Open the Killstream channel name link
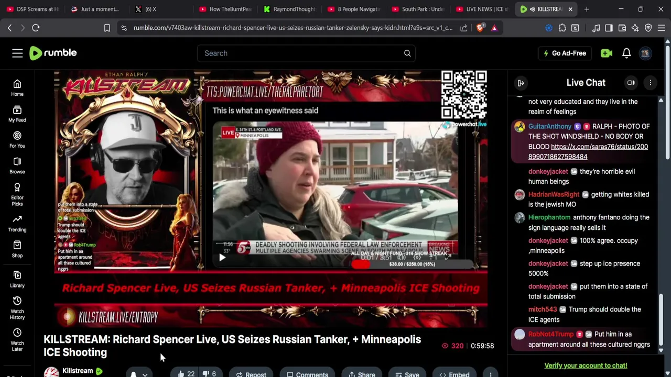The image size is (671, 377). click(x=78, y=371)
